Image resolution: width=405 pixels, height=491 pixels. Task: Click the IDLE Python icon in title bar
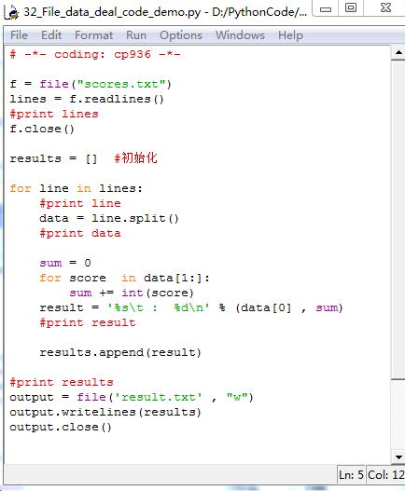coord(12,12)
